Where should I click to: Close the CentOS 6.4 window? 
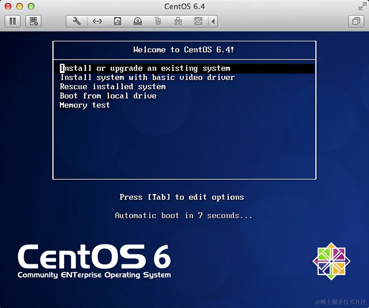click(x=8, y=6)
